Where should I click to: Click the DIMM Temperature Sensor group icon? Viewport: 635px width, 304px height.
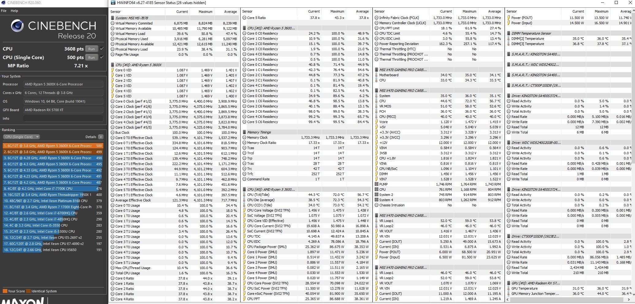(x=509, y=33)
